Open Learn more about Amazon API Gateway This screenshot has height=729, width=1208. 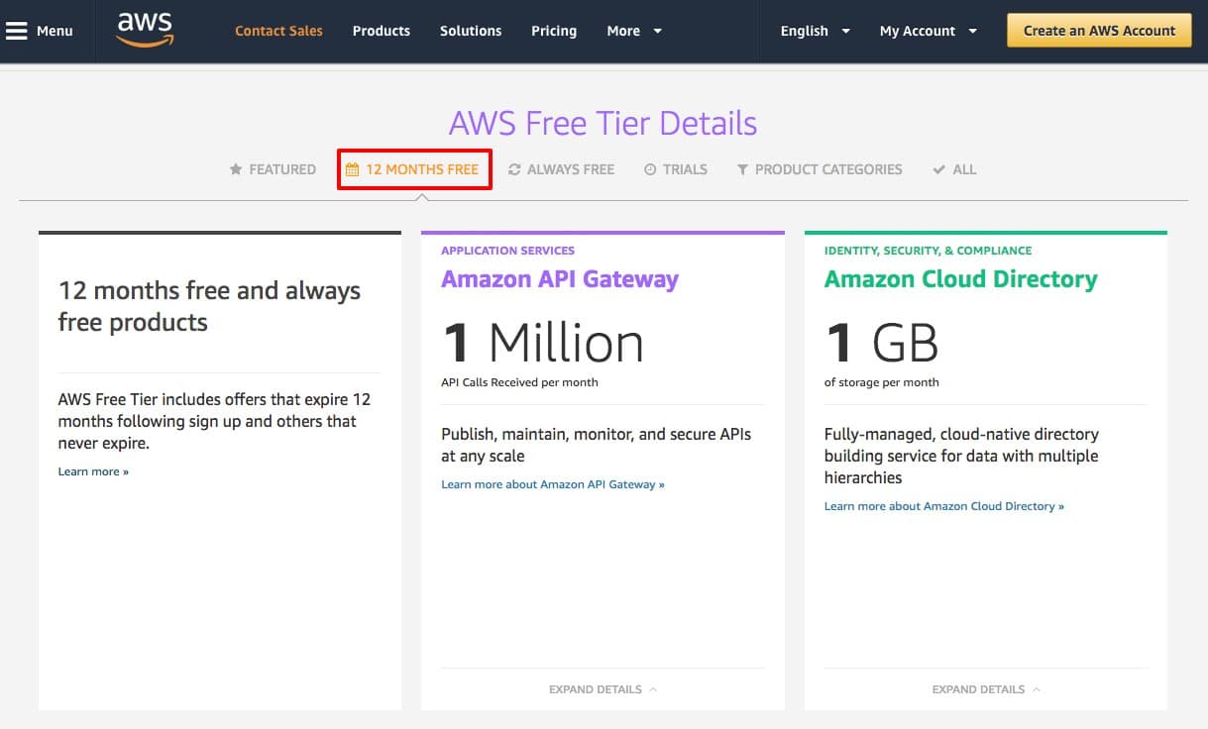[553, 484]
